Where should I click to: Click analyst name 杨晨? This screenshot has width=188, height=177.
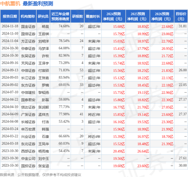point(45,26)
